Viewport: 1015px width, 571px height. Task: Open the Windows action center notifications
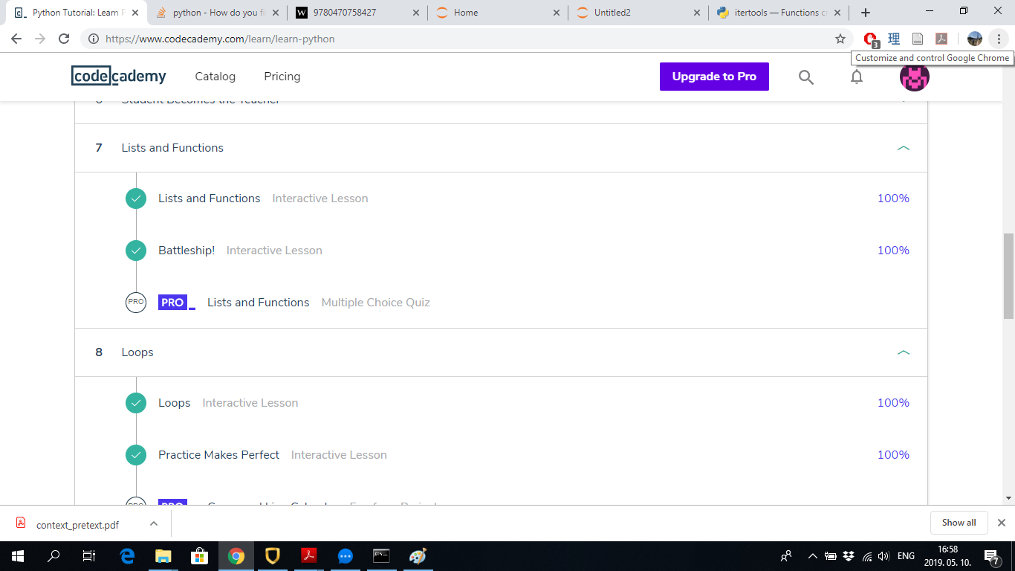tap(992, 556)
